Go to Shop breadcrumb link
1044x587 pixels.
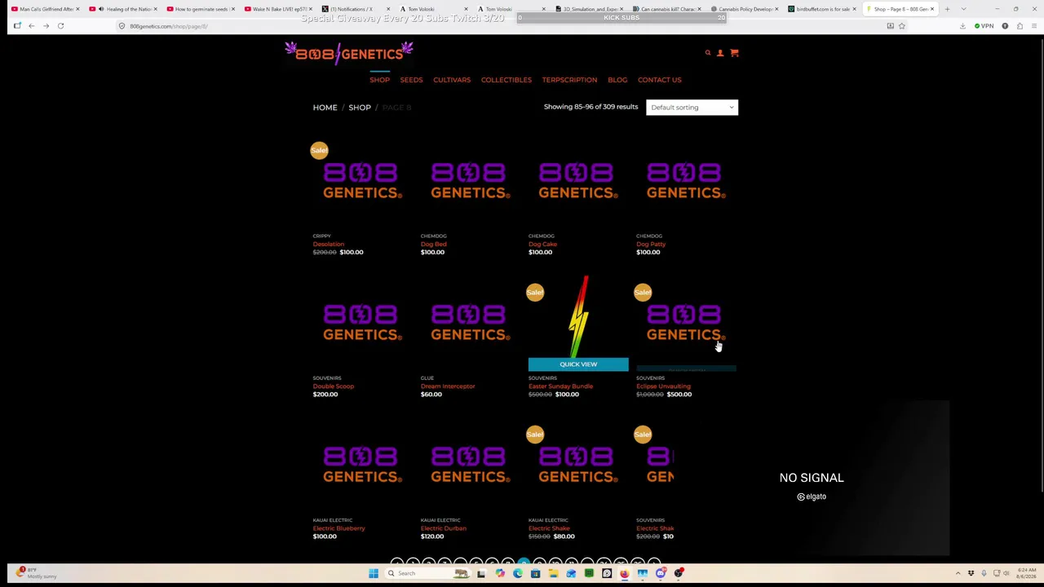[360, 108]
